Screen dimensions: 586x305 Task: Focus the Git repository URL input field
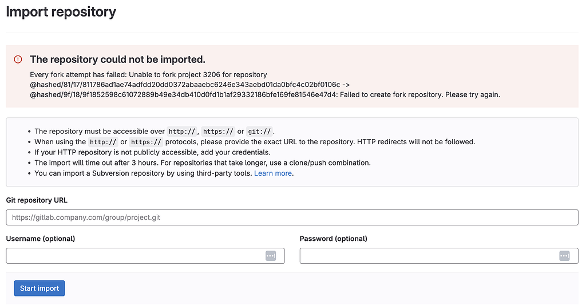pyautogui.click(x=292, y=217)
